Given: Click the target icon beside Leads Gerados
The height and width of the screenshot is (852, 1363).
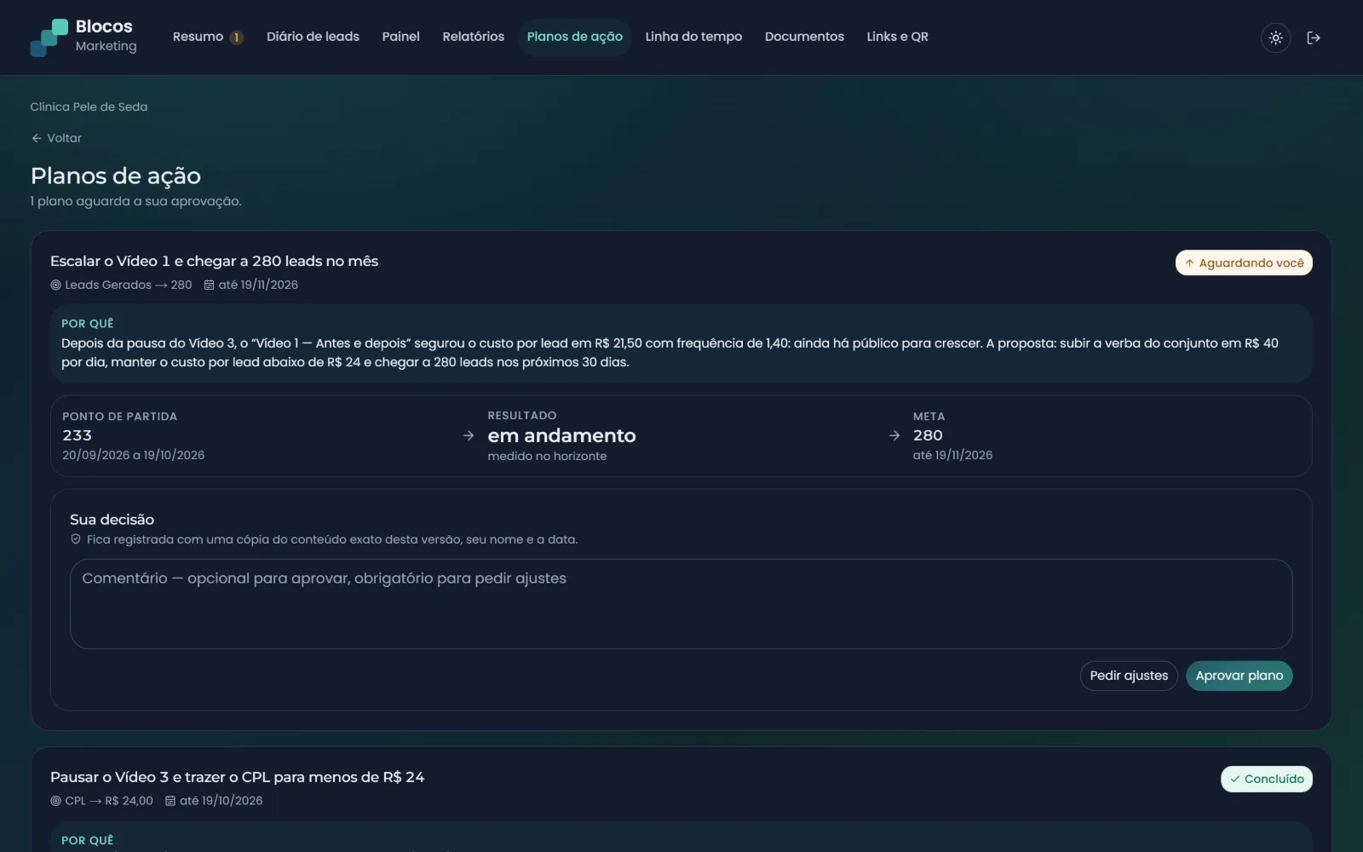Looking at the screenshot, I should pos(55,285).
